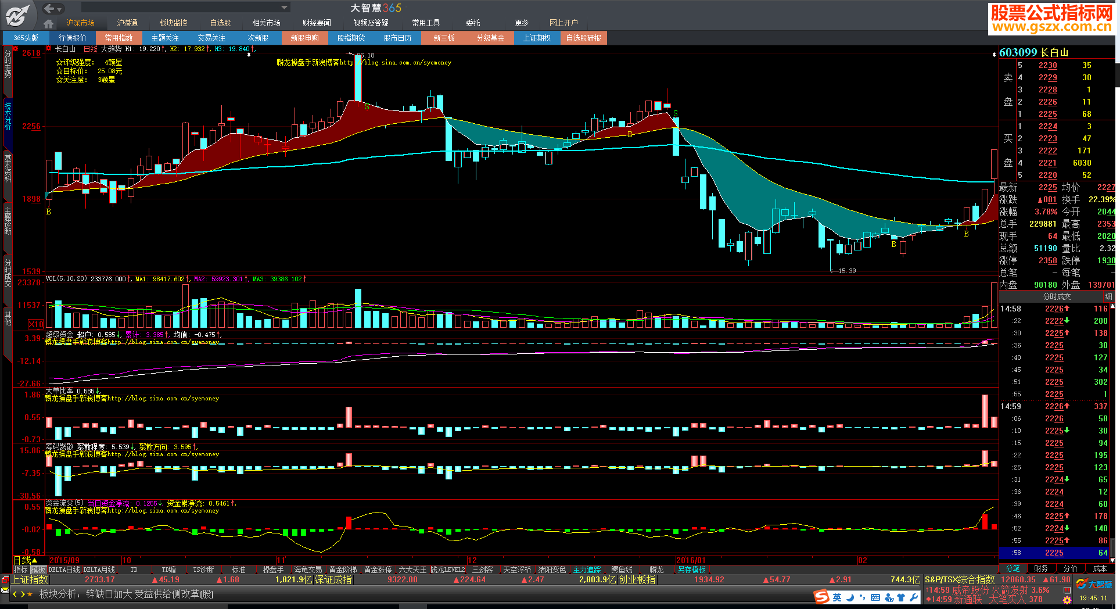Open IME wrench settings icon
Viewport: 1120px width, 609px height.
tap(913, 597)
